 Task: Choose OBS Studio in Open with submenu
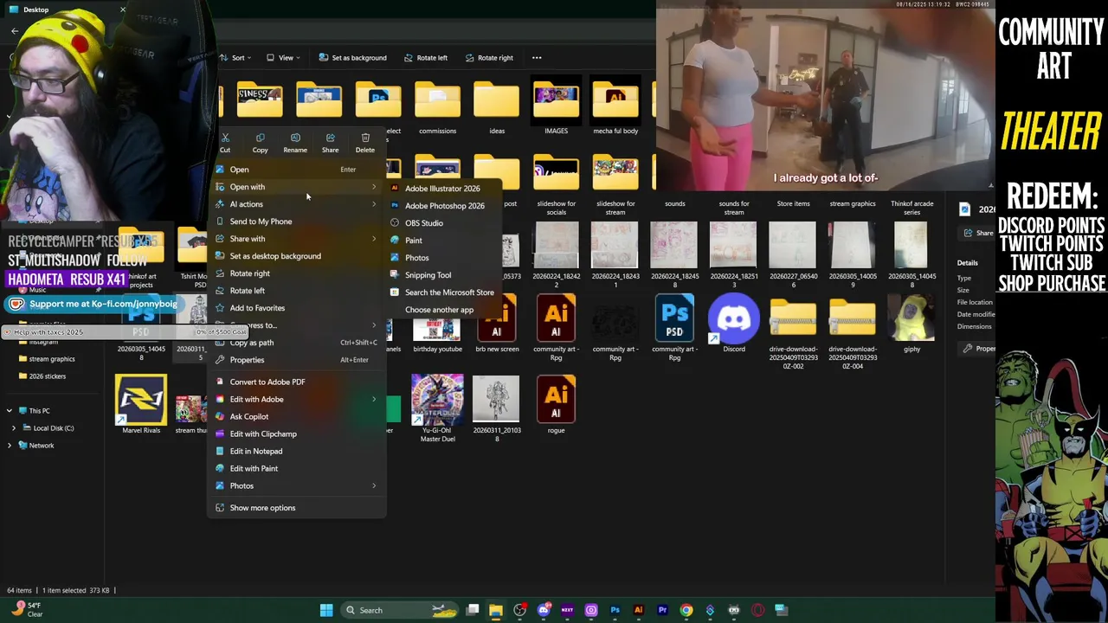coord(424,223)
